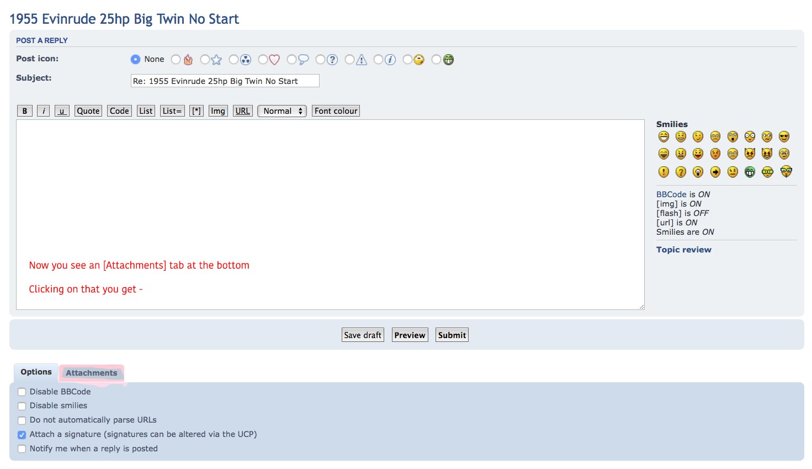Image resolution: width=812 pixels, height=469 pixels.
Task: Tick the Disable smilies checkbox
Action: point(22,406)
